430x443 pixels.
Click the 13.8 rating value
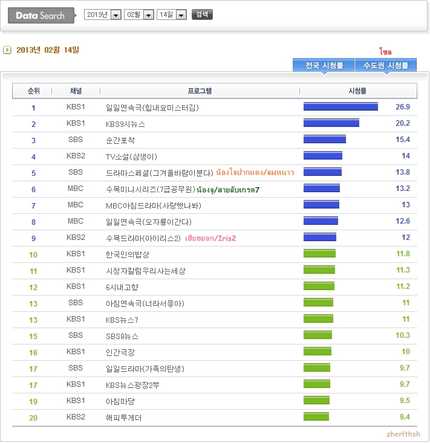coord(403,172)
